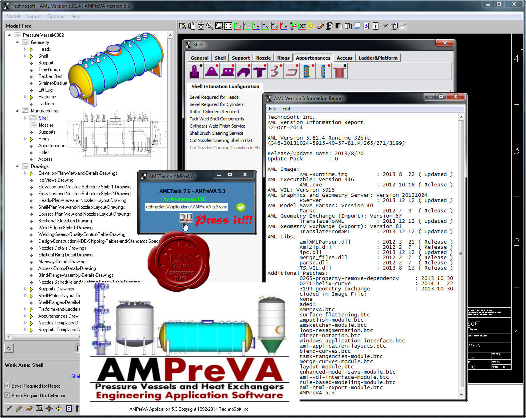Click the inspect magnifier icon in Work Area toolbar

(x=39, y=408)
